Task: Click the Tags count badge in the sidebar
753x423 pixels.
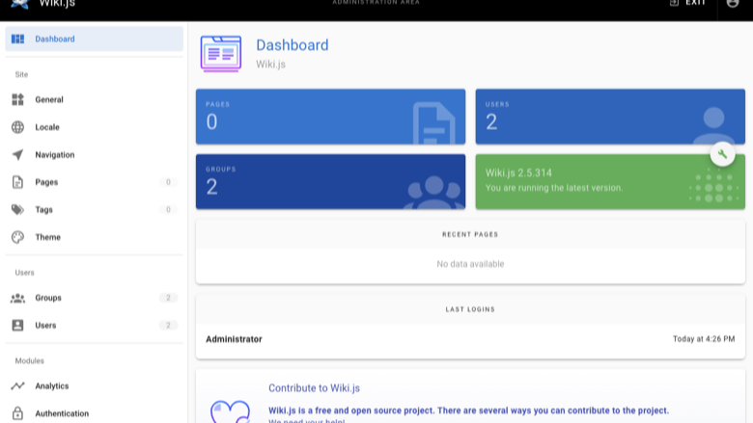Action: pyautogui.click(x=168, y=210)
